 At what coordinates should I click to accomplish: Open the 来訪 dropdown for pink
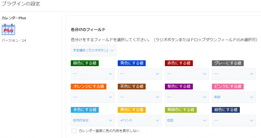[x=234, y=97]
